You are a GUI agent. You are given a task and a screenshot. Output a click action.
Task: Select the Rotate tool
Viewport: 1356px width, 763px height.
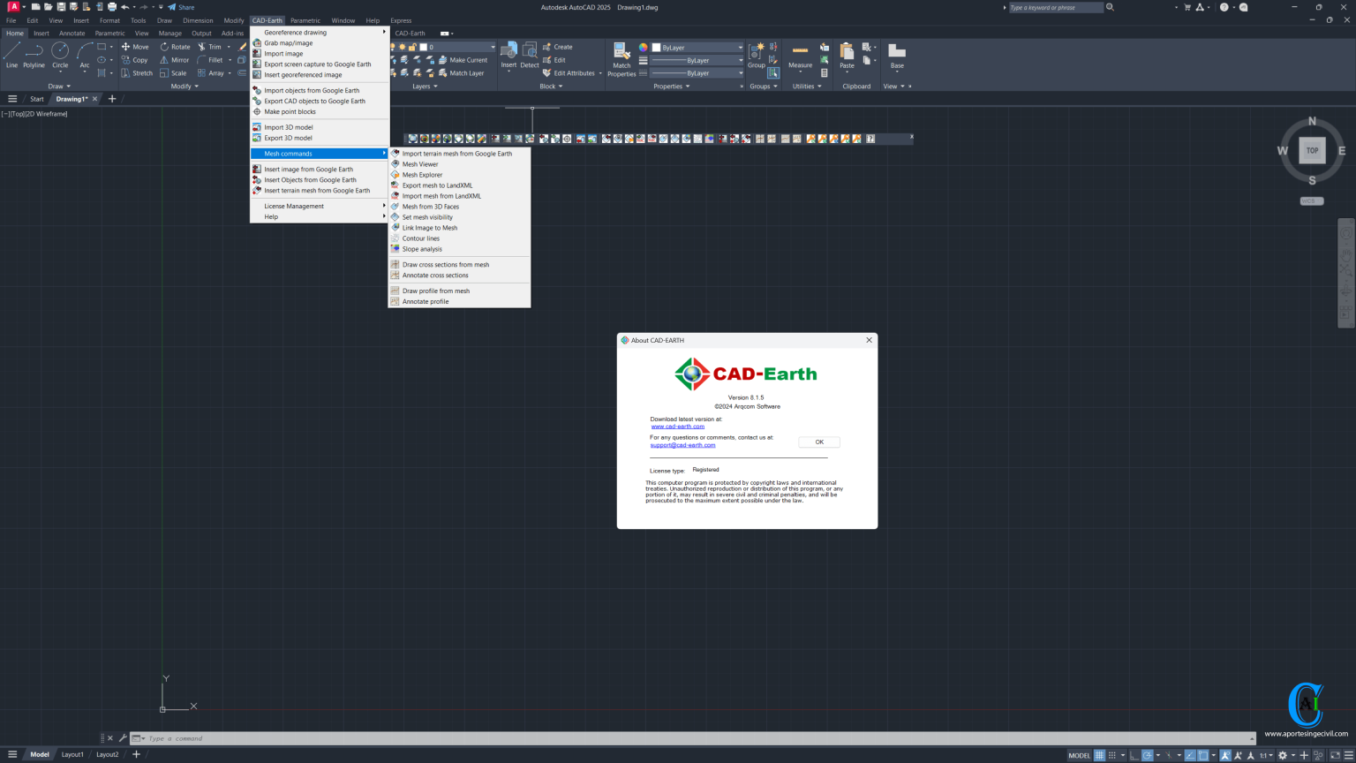click(176, 47)
